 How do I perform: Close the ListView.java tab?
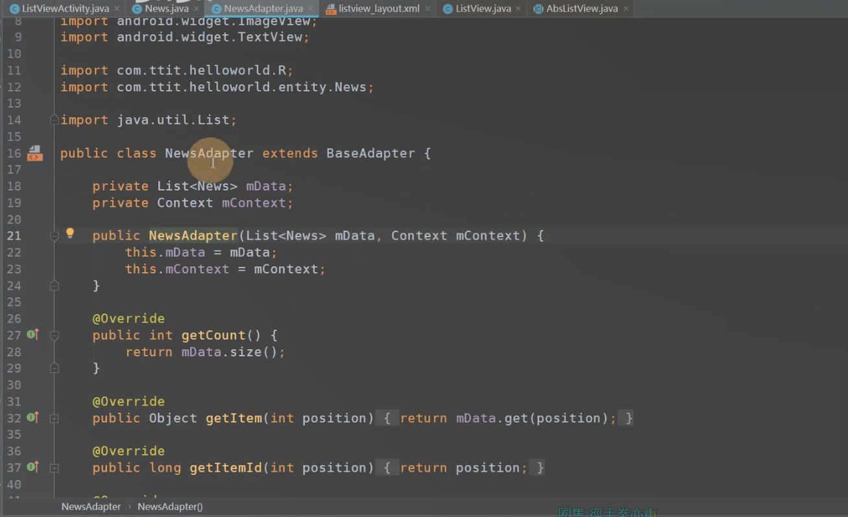(x=518, y=9)
